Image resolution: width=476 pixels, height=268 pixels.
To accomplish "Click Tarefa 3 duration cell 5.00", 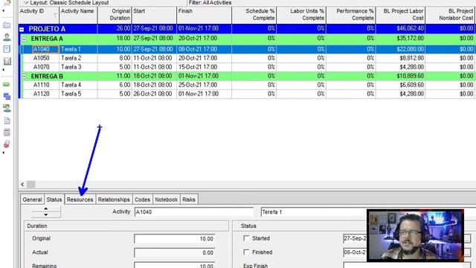I will [115, 67].
